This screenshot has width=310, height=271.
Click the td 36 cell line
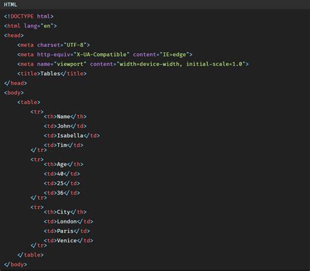(x=62, y=193)
